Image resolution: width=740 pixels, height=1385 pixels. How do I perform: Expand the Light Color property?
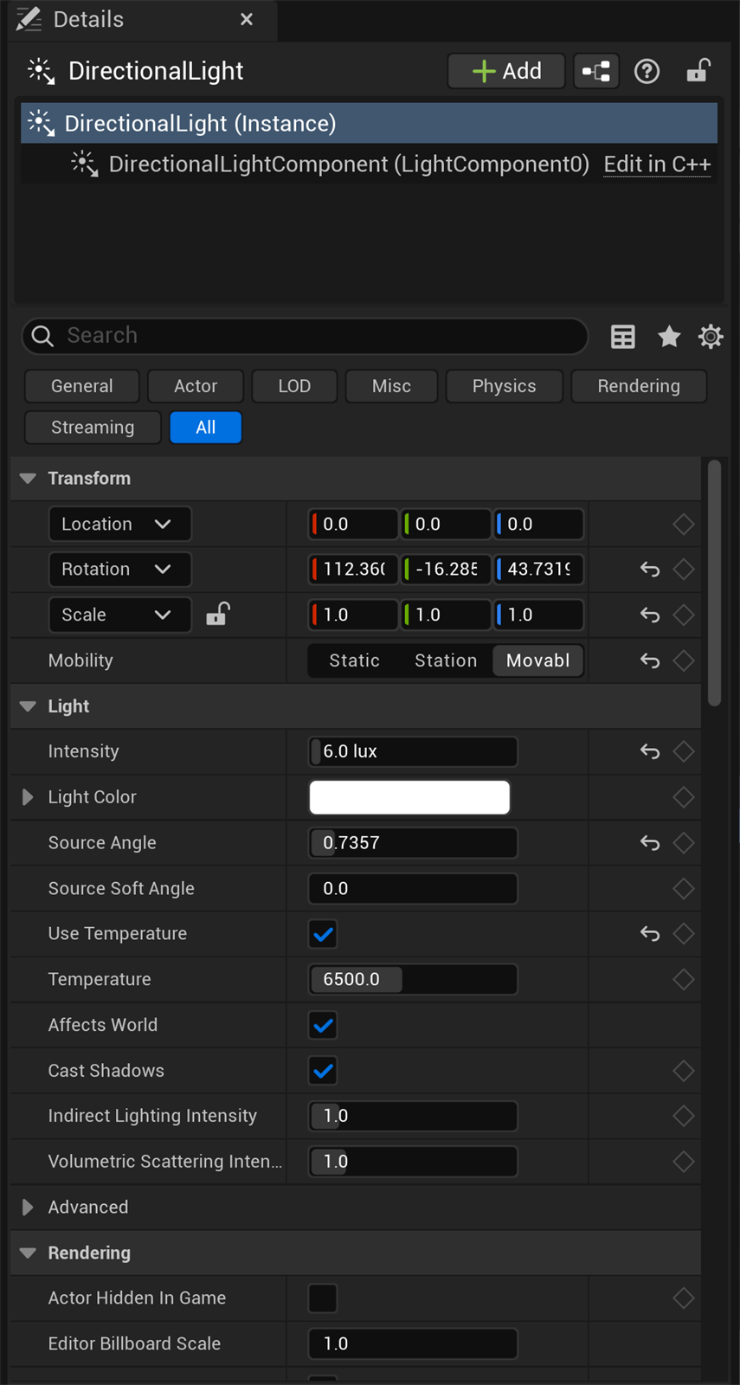28,797
